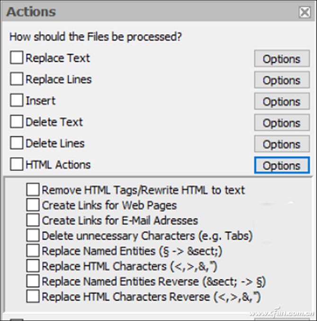
Task: Tick Create Links for E-Mail Adresses
Action: click(33, 220)
